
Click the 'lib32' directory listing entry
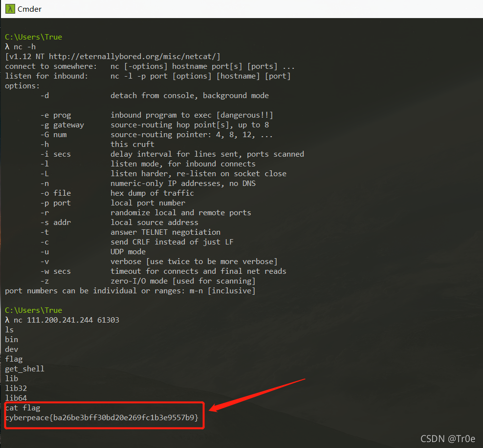[x=16, y=388]
